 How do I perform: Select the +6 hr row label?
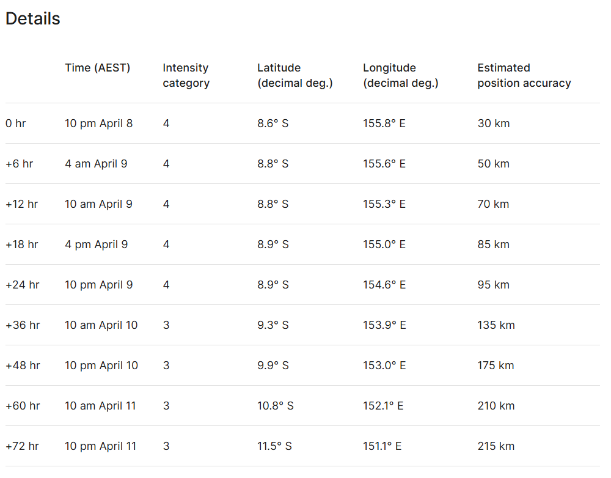coord(19,164)
